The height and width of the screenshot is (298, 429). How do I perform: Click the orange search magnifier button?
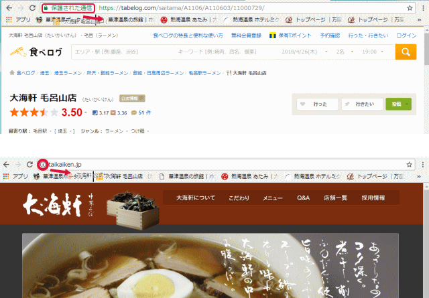tap(406, 52)
